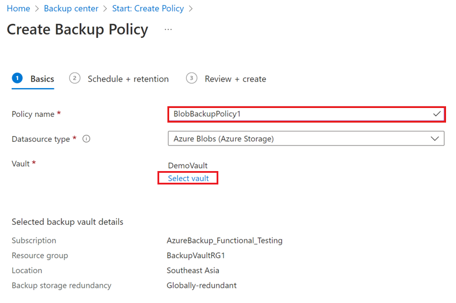Navigate to Home breadcrumb
Viewport: 456px width, 303px height.
click(x=18, y=9)
